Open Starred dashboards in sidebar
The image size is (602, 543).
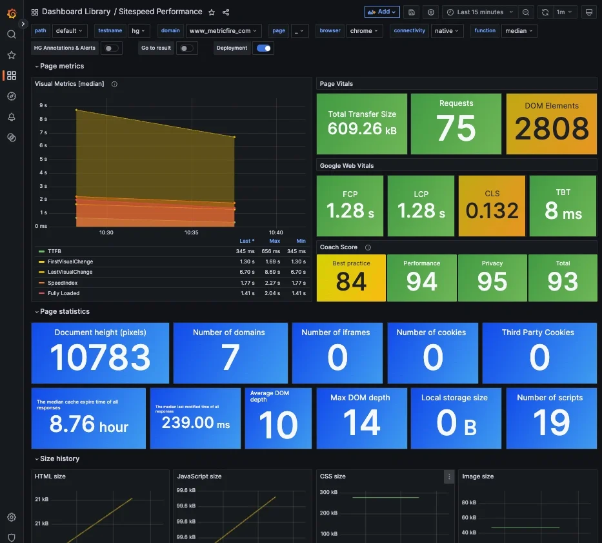[x=12, y=55]
